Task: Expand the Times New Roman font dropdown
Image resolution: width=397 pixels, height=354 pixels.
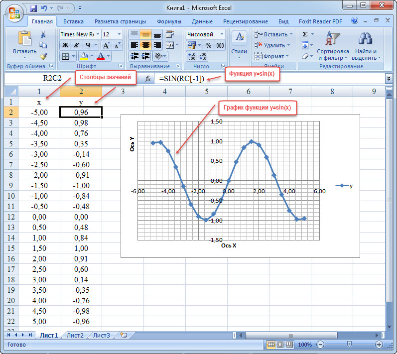Action: [98, 34]
